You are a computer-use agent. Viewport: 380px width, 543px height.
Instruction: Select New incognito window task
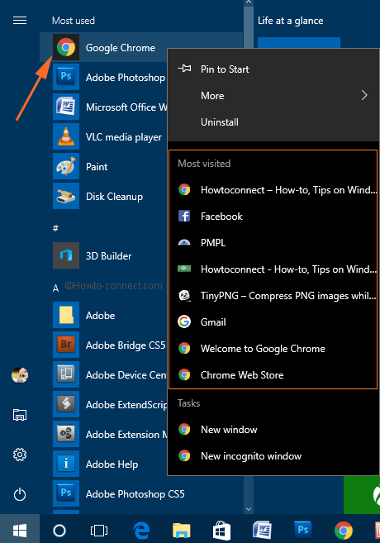(273, 456)
